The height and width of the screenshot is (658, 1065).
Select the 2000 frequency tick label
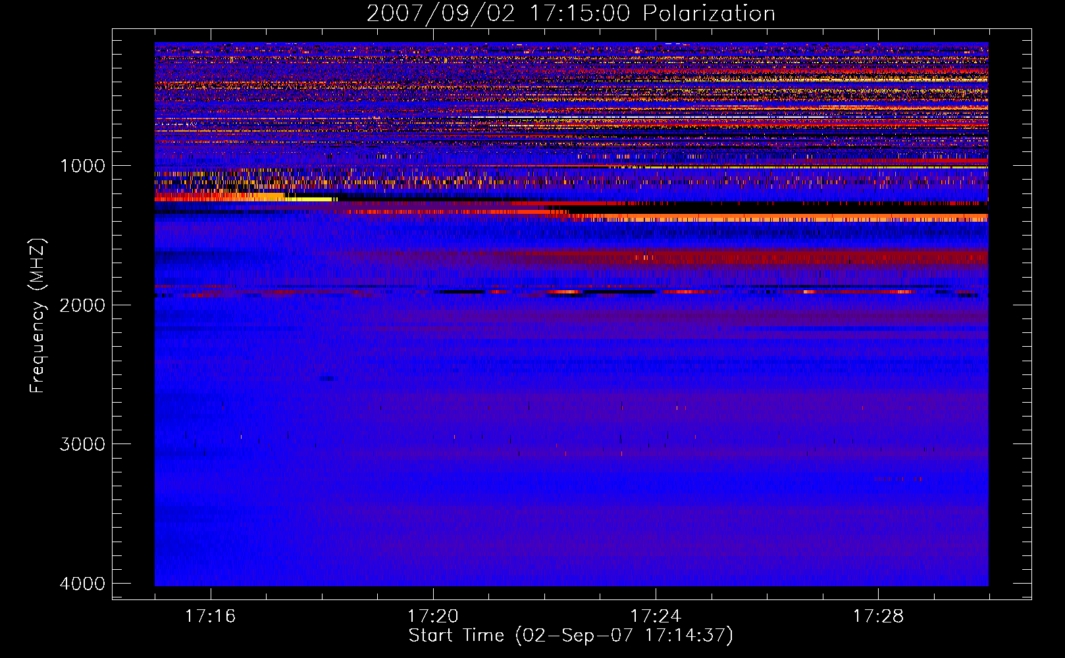82,305
